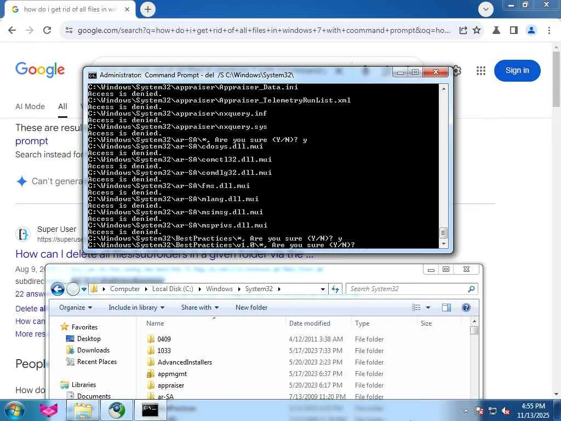Sort by Type column header
561x421 pixels.
pyautogui.click(x=385, y=323)
